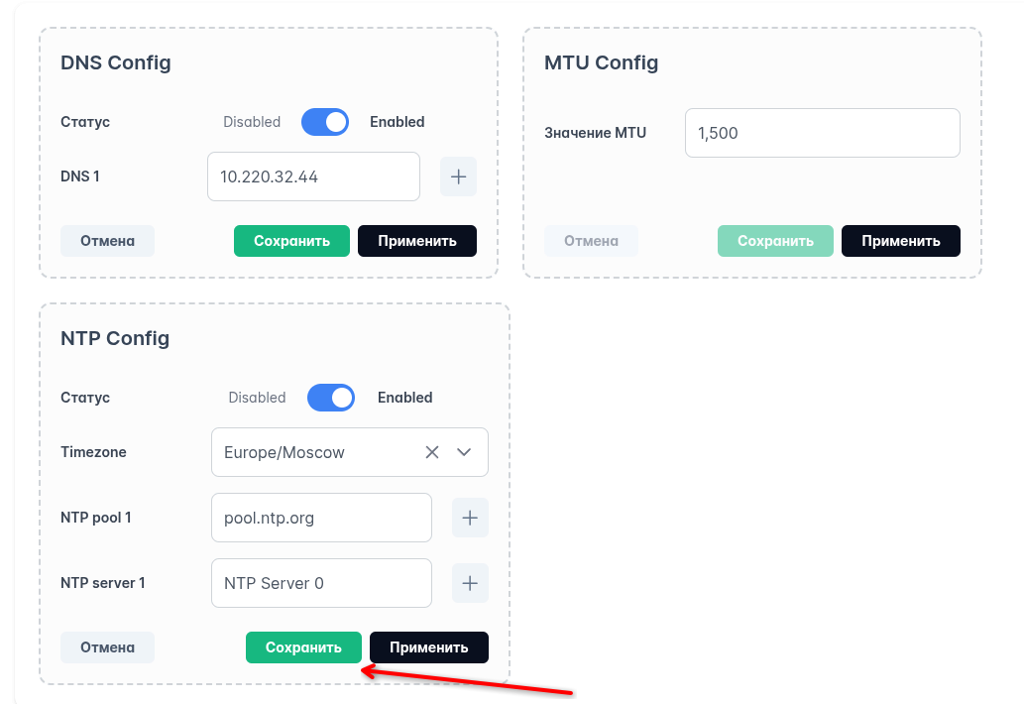Clear the Europe/Moscow timezone selection
The height and width of the screenshot is (704, 1024).
coord(432,452)
